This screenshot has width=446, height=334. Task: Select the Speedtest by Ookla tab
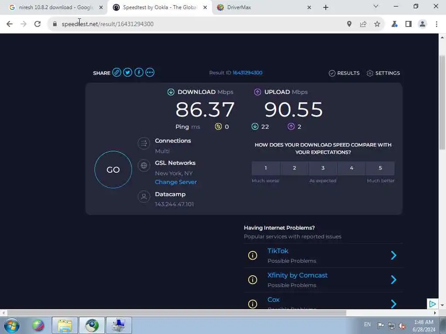point(159,7)
